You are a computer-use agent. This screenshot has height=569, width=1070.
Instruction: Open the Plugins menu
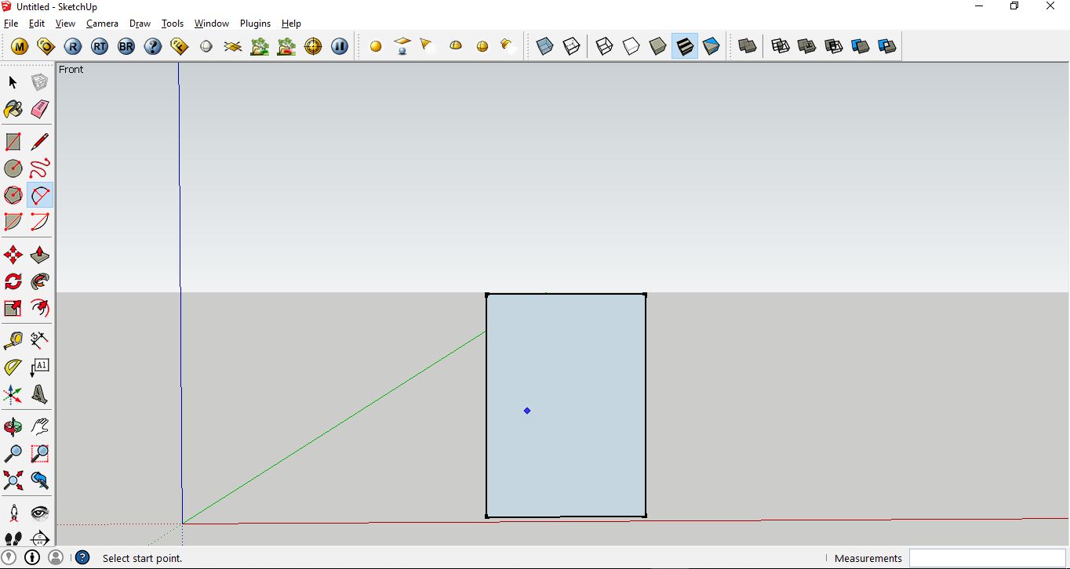pos(255,24)
